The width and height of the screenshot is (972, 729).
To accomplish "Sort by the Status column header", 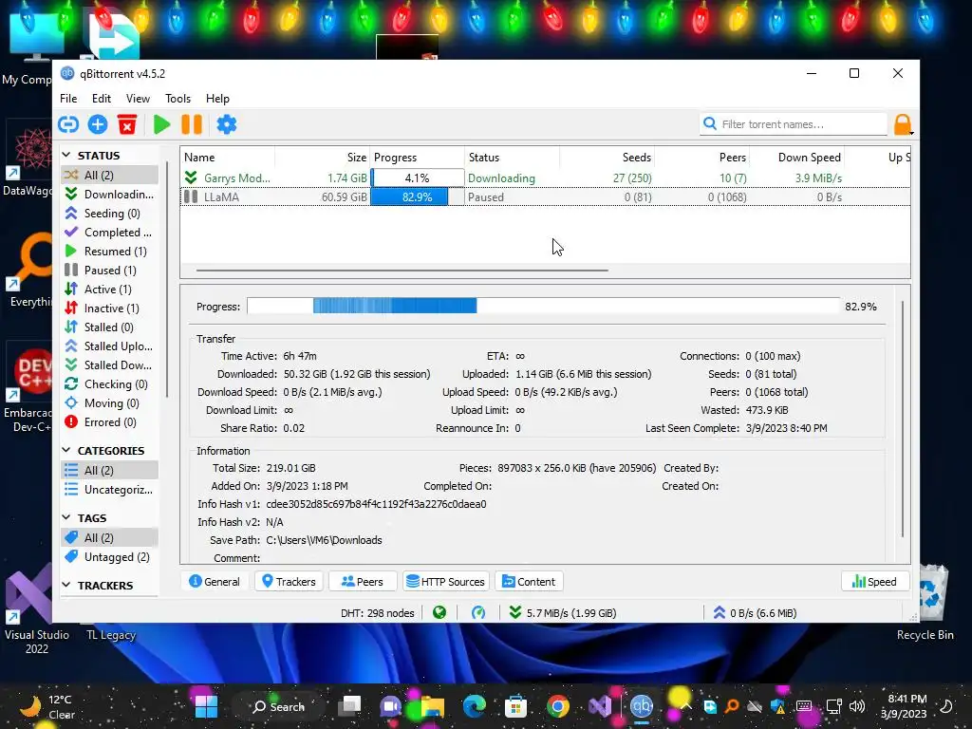I will tap(512, 158).
